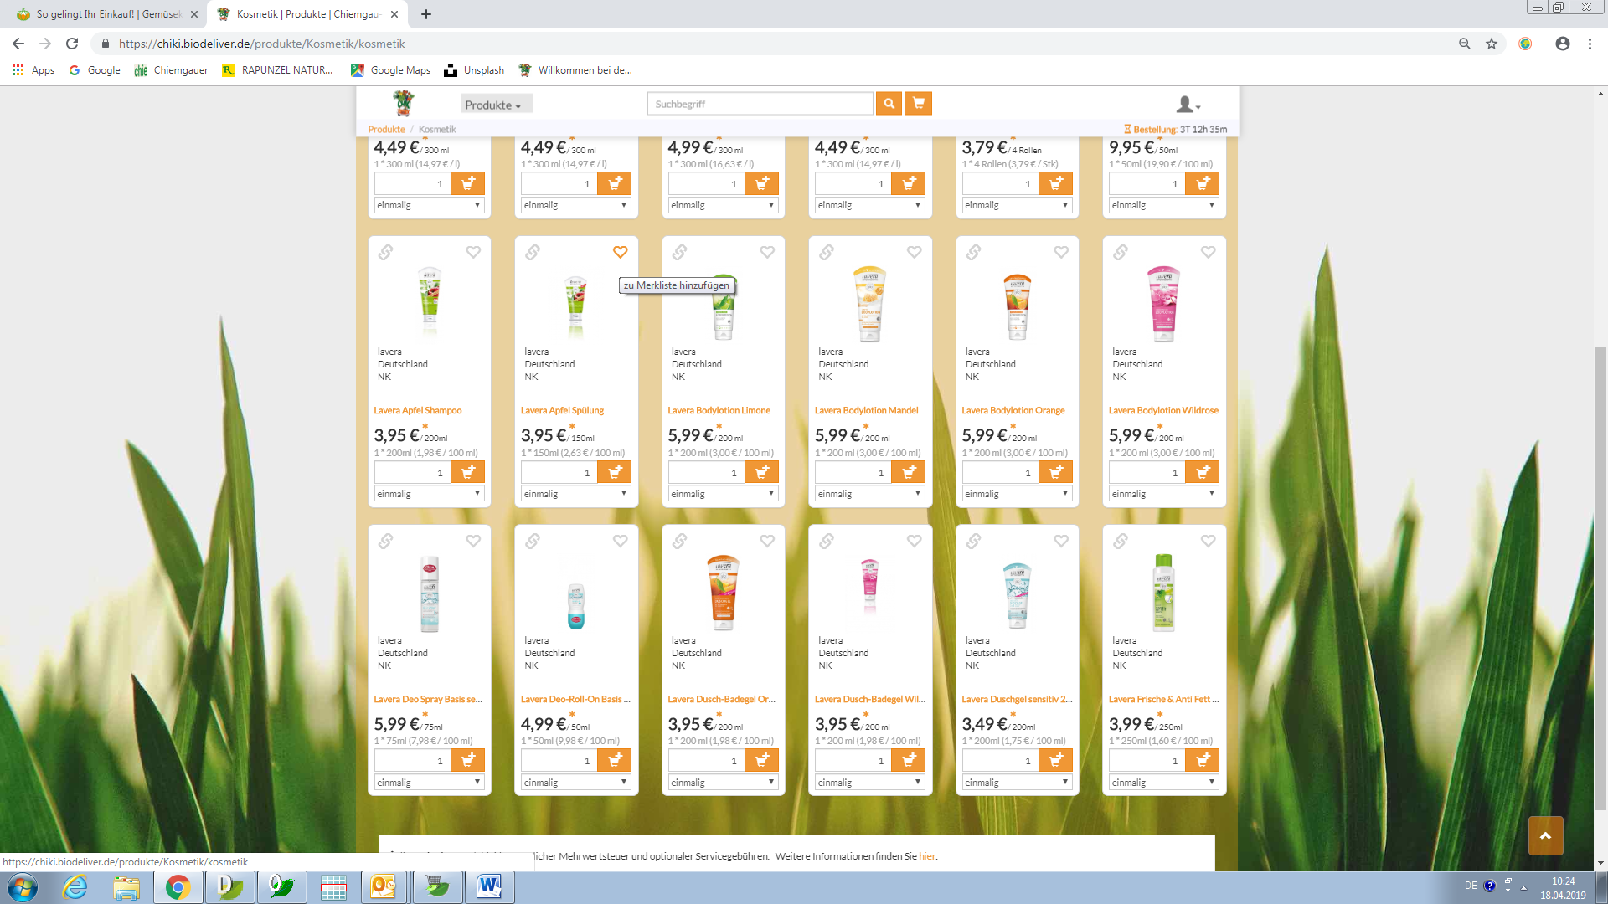Expand einmalig dropdown under Lavera Bodylotion Limone
1608x904 pixels.
[723, 494]
